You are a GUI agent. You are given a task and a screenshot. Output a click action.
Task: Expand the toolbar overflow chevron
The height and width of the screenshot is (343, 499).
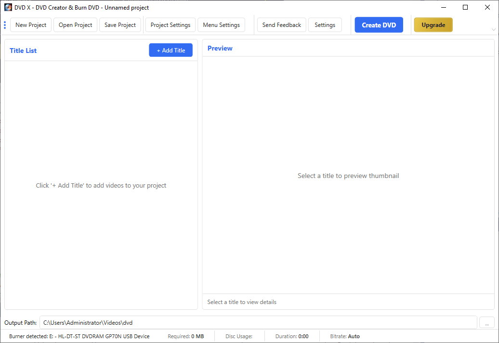click(x=493, y=29)
